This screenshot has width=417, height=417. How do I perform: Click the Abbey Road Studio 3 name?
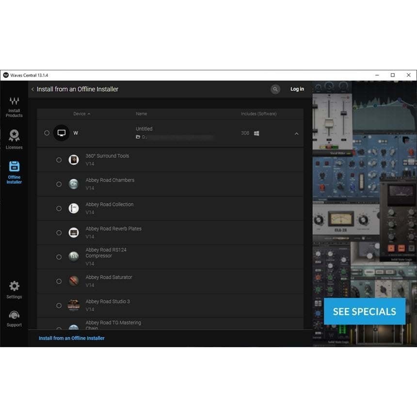click(108, 301)
